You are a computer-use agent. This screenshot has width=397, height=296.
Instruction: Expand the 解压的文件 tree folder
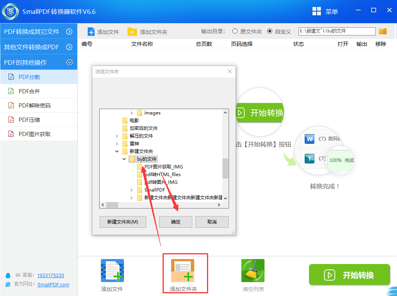click(117, 136)
